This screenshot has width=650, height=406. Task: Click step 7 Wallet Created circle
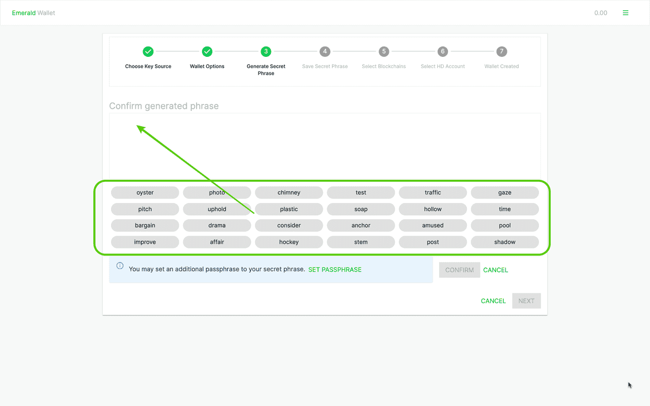click(502, 51)
